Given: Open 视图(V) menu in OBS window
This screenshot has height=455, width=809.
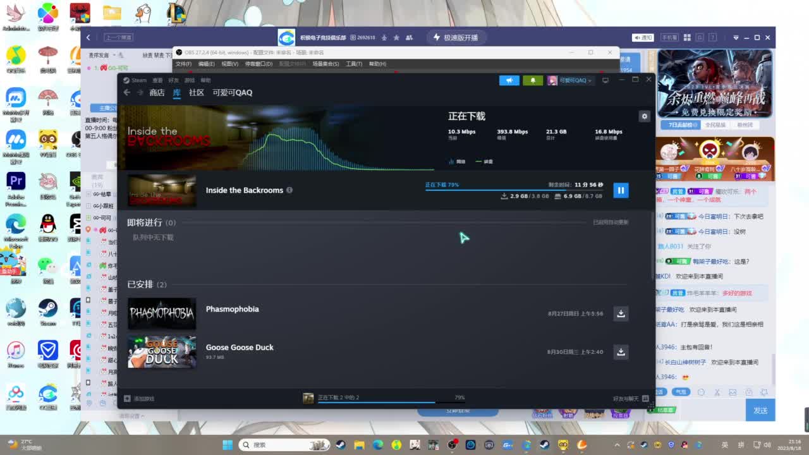Looking at the screenshot, I should [x=229, y=64].
